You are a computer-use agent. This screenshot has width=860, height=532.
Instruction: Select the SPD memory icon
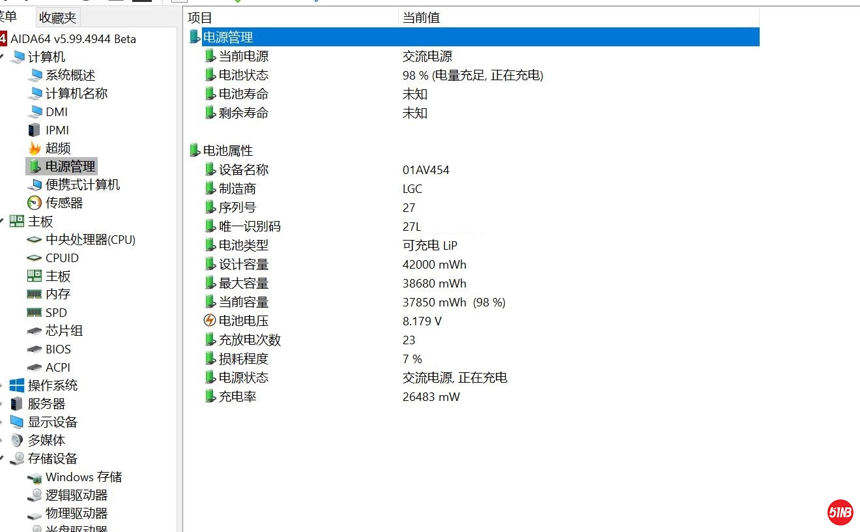35,312
